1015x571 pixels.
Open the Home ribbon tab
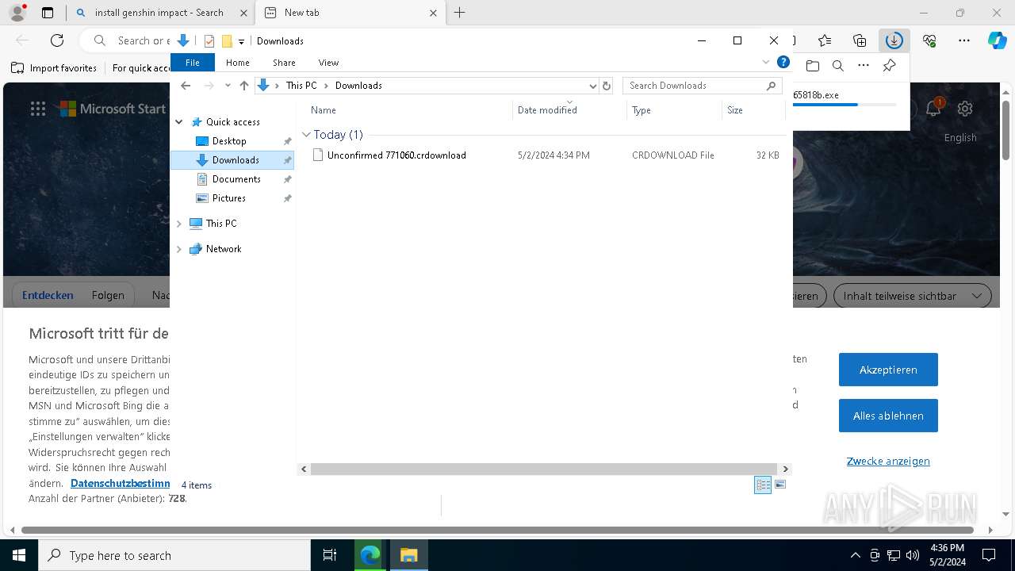238,63
